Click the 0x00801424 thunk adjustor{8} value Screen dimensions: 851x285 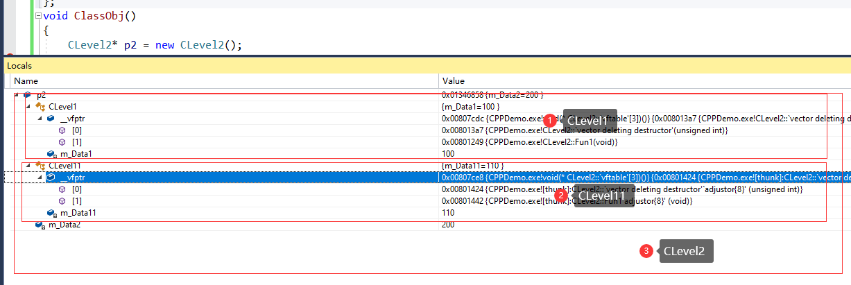point(621,189)
